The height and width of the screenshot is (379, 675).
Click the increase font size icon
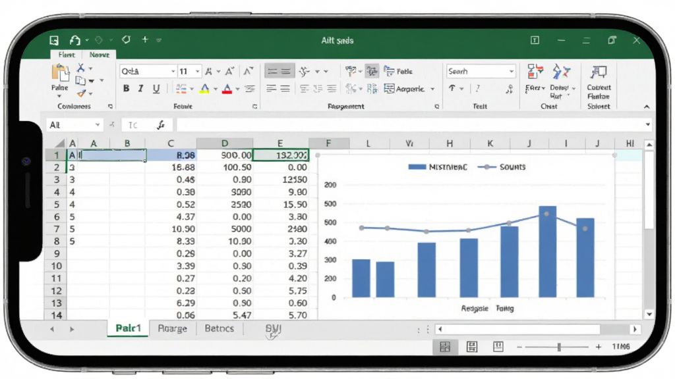(x=229, y=71)
